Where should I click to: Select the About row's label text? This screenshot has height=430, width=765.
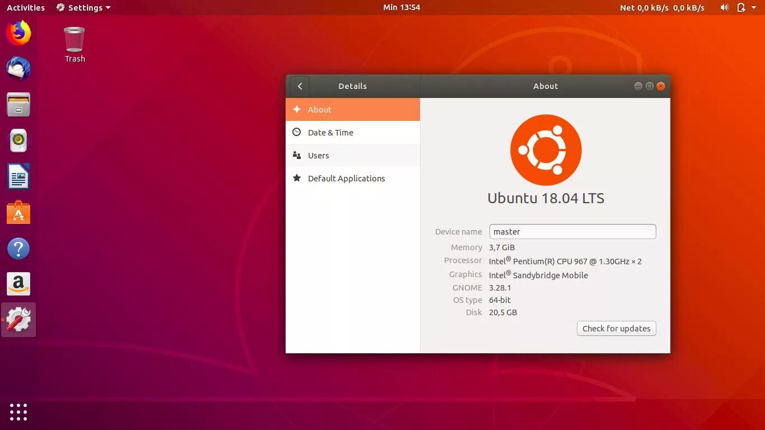point(320,110)
